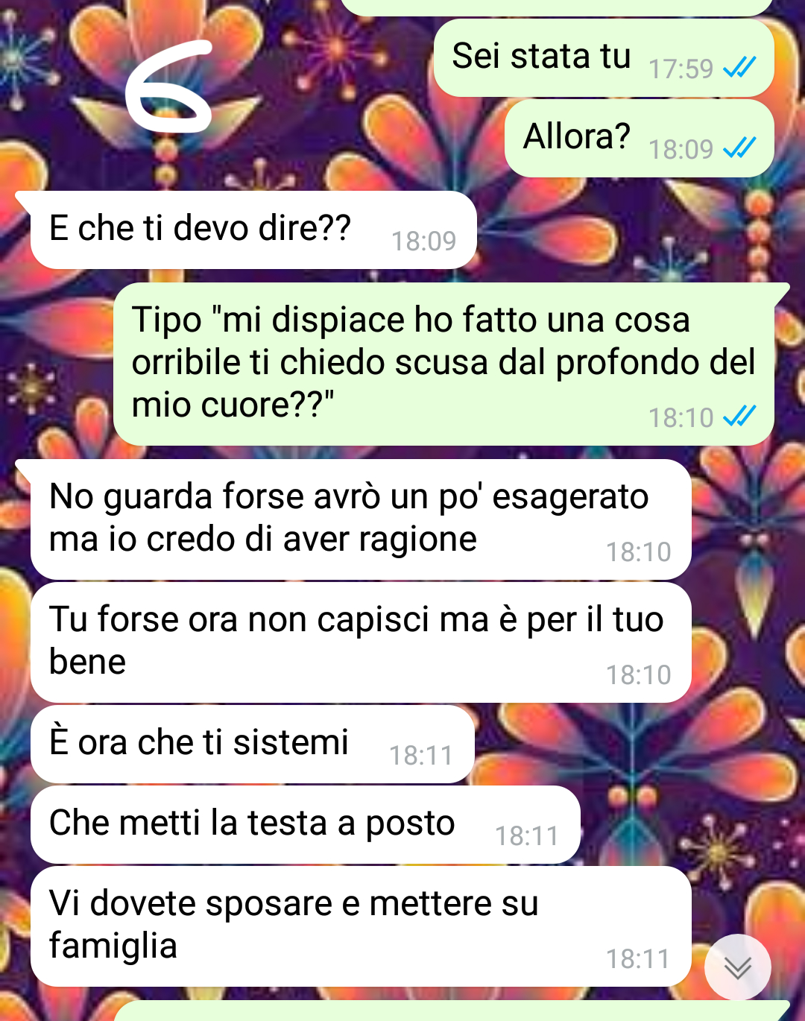805x1021 pixels.
Task: Select "Vi dovete sposare e mettere su famiglia"
Action: pos(361,926)
